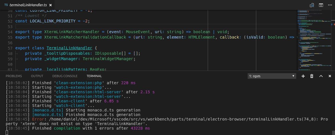335x135 pixels.
Task: Focus the terminal prompt cursor on last line
Action: pos(7,133)
